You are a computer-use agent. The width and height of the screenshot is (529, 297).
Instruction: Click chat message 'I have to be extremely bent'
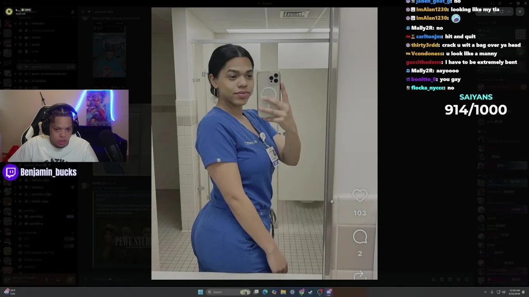pyautogui.click(x=481, y=62)
